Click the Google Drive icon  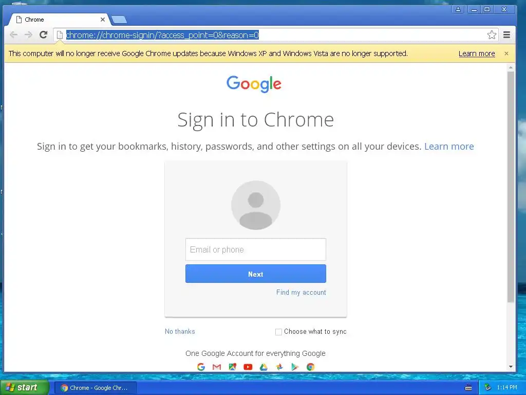tap(264, 367)
